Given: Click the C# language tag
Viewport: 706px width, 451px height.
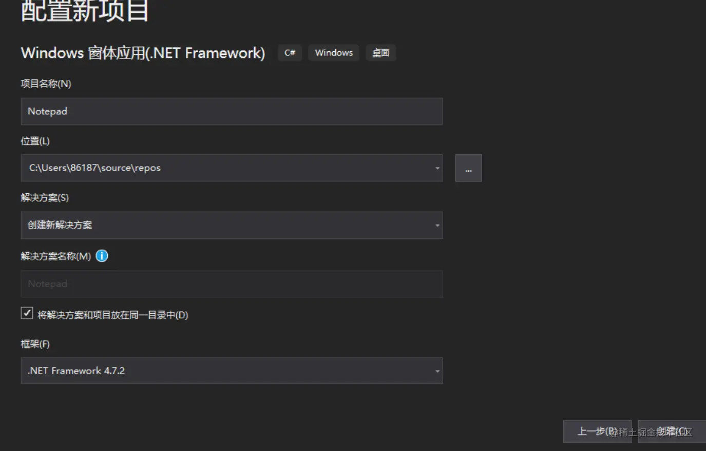Looking at the screenshot, I should [290, 53].
